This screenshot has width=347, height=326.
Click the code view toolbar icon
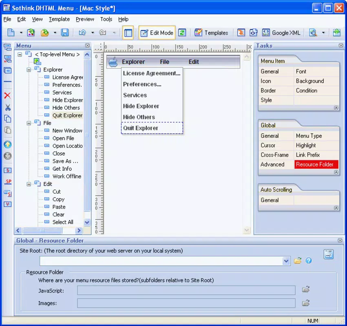(253, 33)
